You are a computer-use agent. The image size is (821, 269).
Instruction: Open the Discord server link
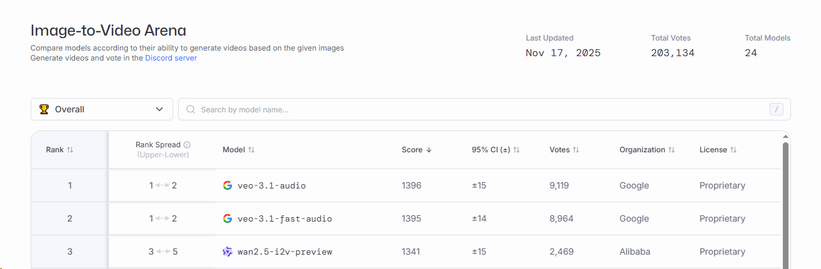[x=171, y=58]
